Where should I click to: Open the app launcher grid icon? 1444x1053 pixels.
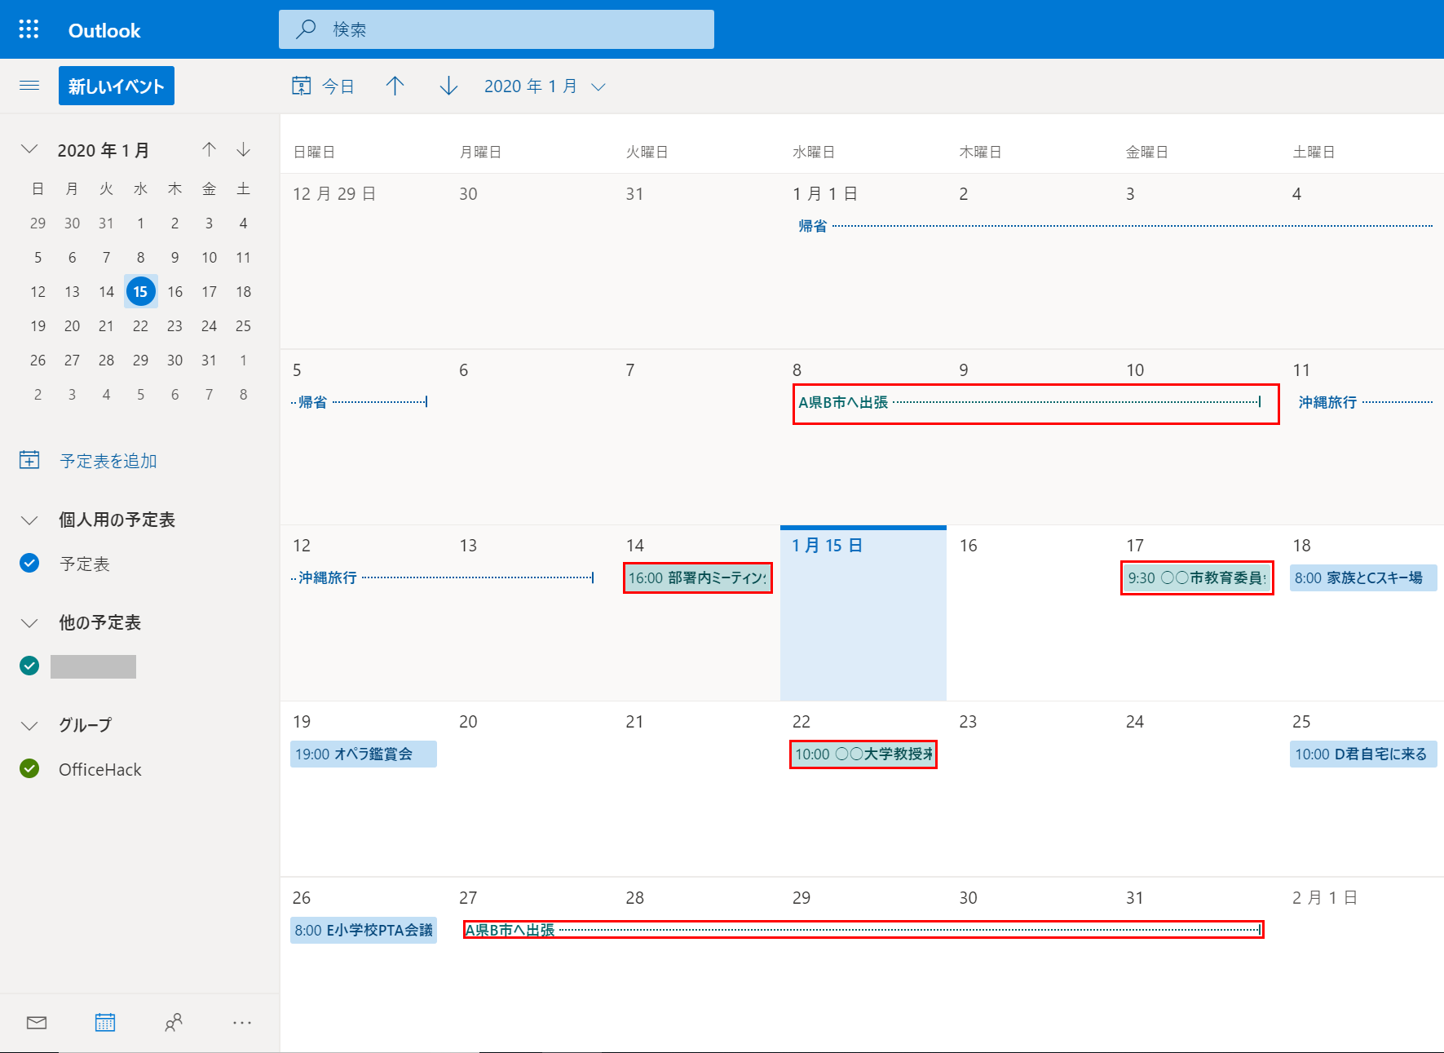coord(29,29)
